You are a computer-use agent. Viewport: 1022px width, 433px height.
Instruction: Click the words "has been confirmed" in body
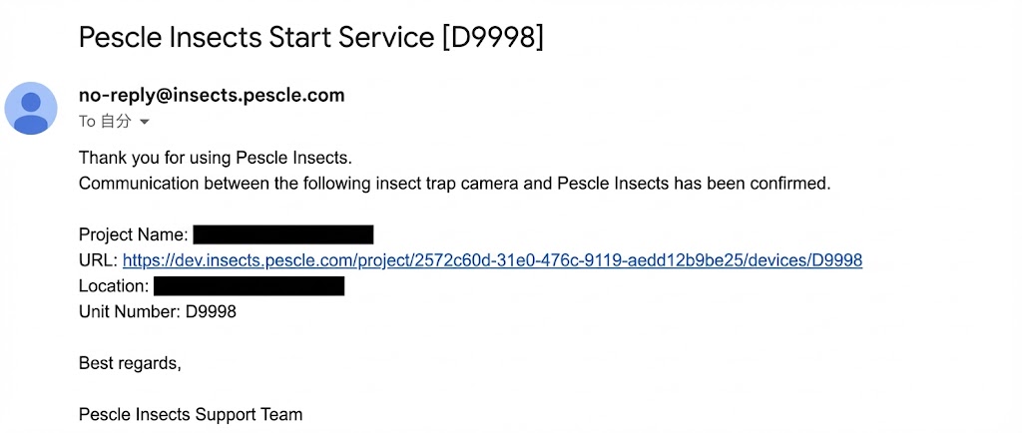(x=753, y=184)
